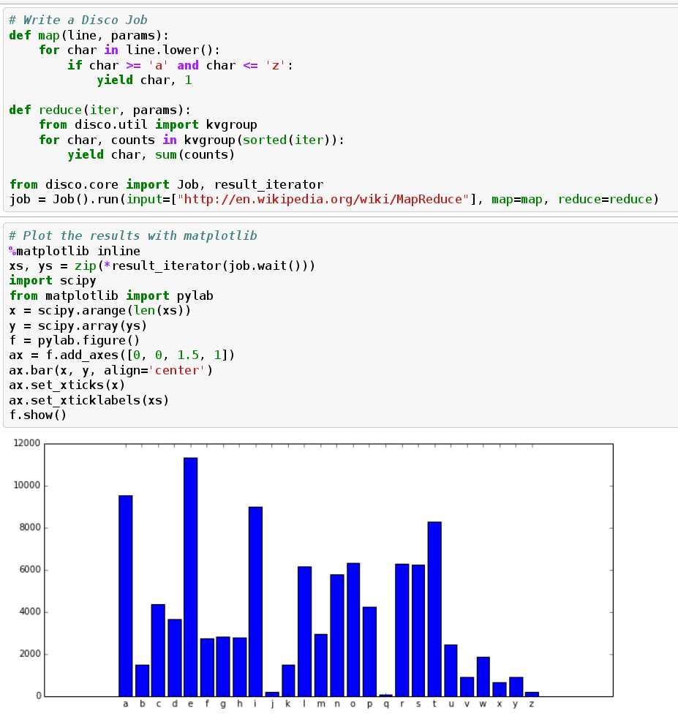Click the blue bar for letter l
This screenshot has height=716, width=678.
pos(304,631)
